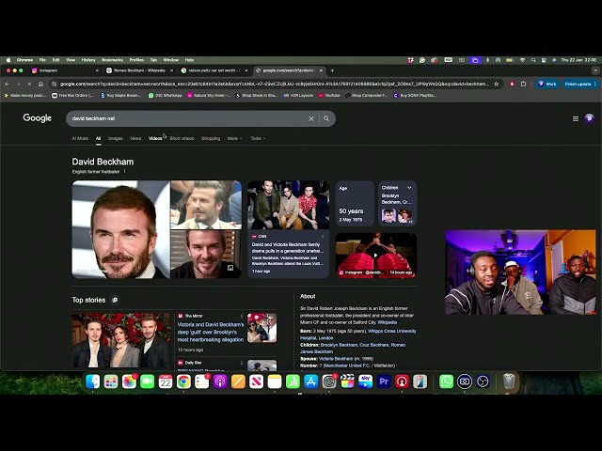602x451 pixels.
Task: Switch to the News search tab
Action: coord(135,138)
